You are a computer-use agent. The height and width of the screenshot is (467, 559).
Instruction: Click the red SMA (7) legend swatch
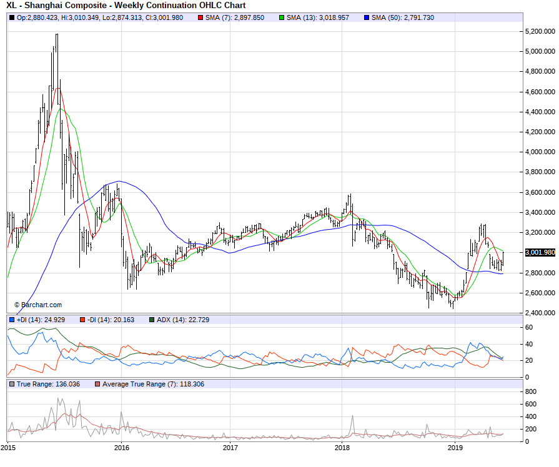(200, 17)
